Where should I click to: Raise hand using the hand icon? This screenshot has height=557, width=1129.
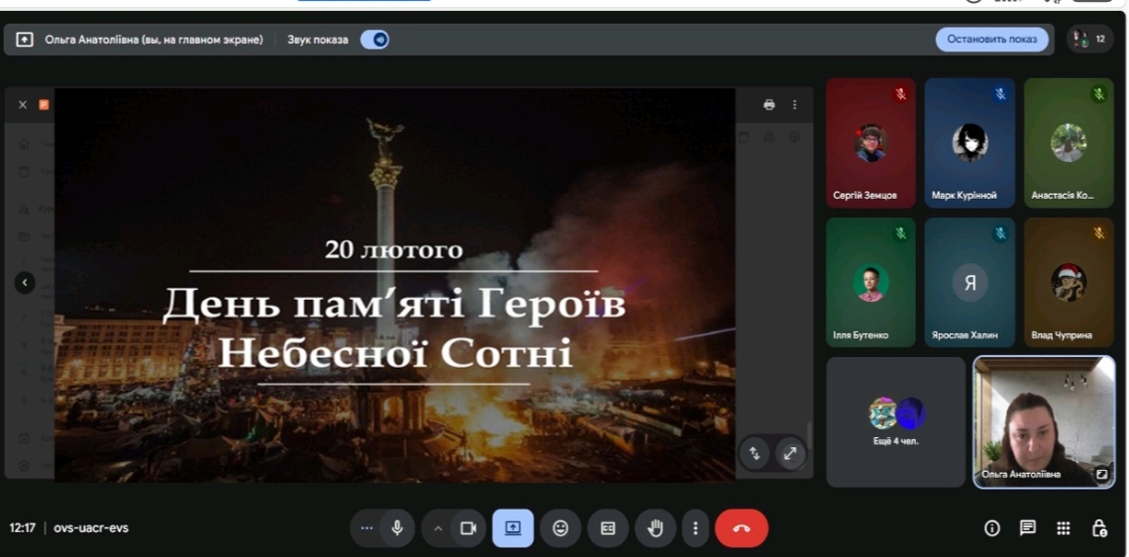point(656,528)
